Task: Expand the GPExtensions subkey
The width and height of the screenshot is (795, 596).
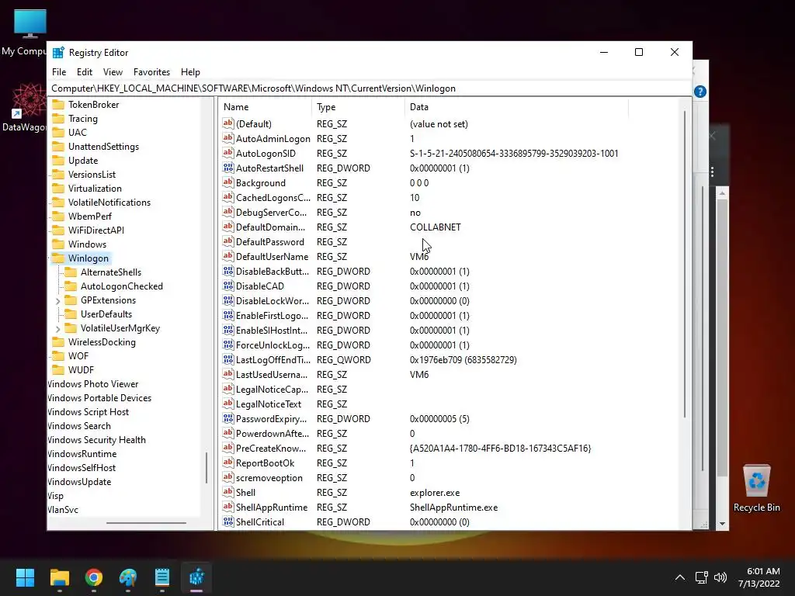Action: pos(57,300)
